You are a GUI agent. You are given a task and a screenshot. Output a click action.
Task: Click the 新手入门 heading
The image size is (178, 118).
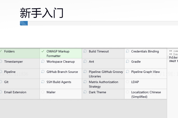[x=41, y=13]
